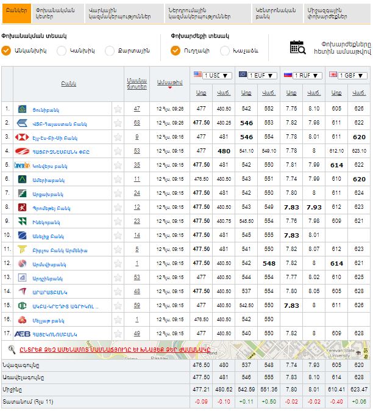Click the AEB Armeconombank logo

click(x=23, y=334)
